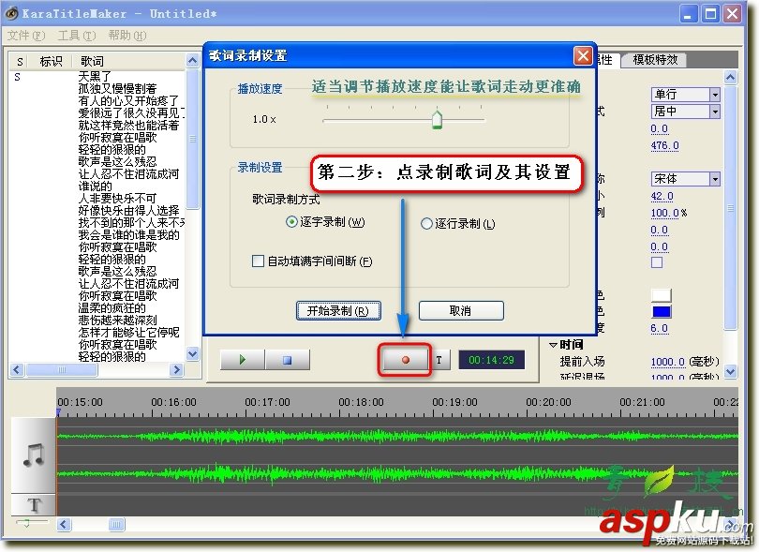Minimize the KaraTitleMaker window

tap(689, 13)
